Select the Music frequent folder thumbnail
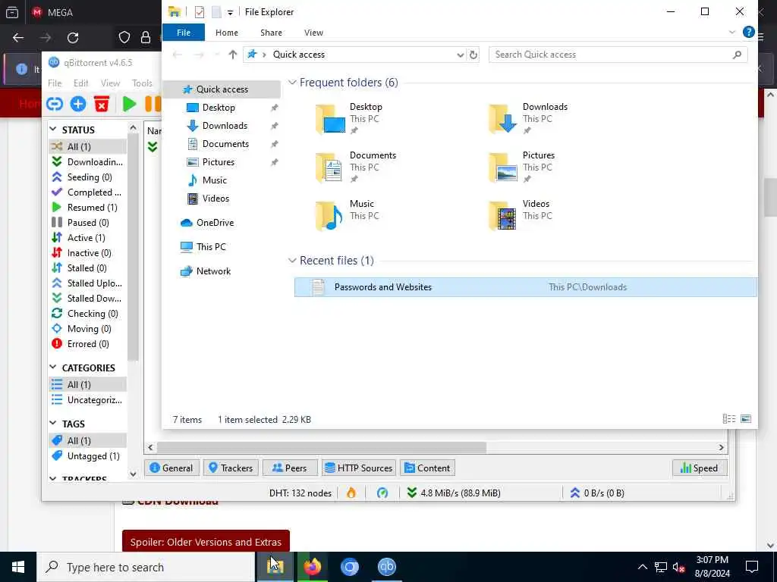 [x=329, y=216]
